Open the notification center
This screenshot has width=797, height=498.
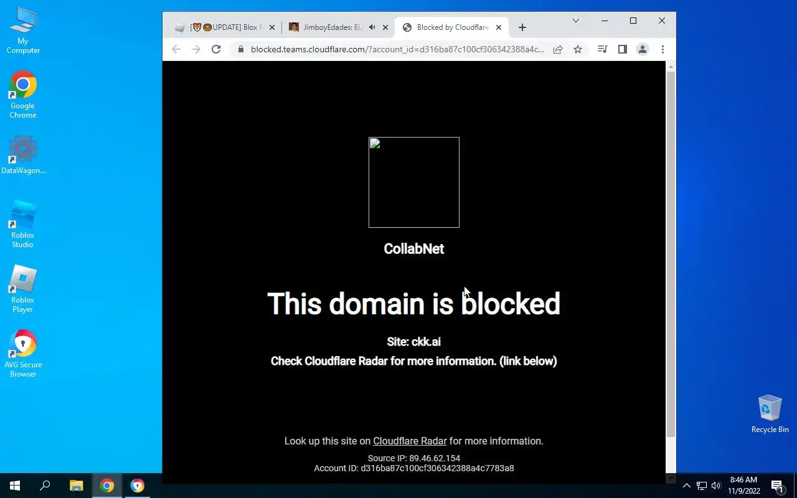tap(777, 486)
